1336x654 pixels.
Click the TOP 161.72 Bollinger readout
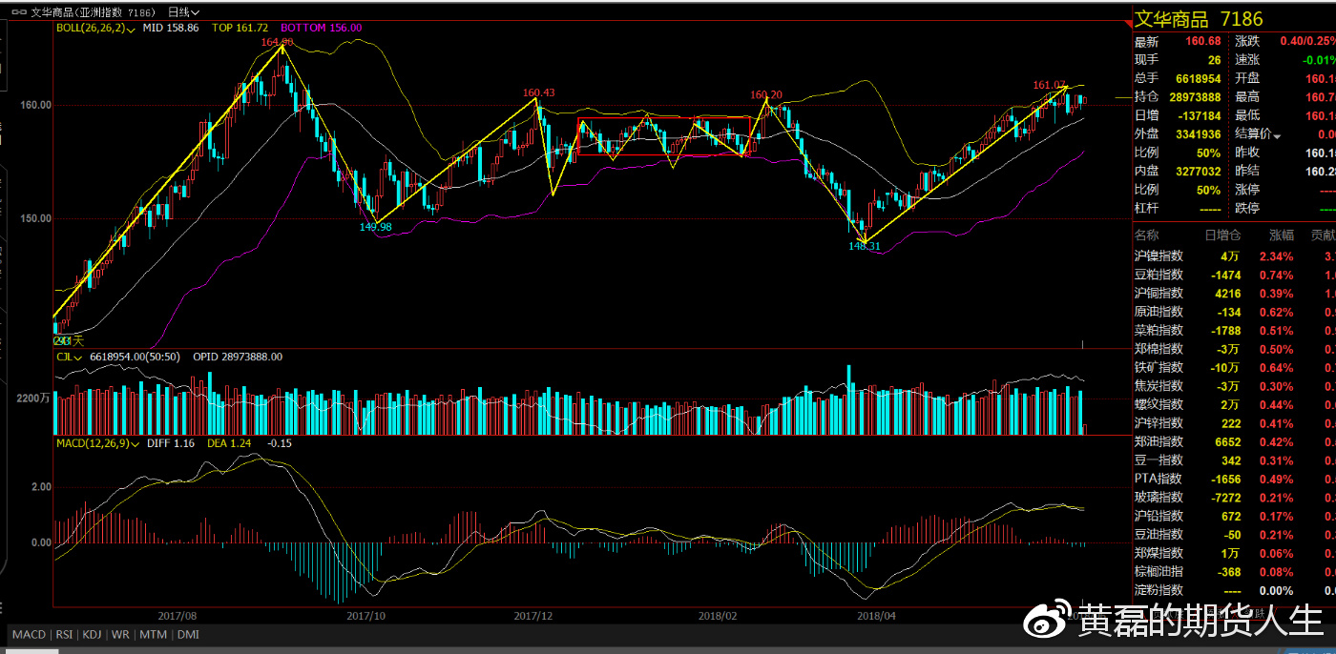[240, 28]
